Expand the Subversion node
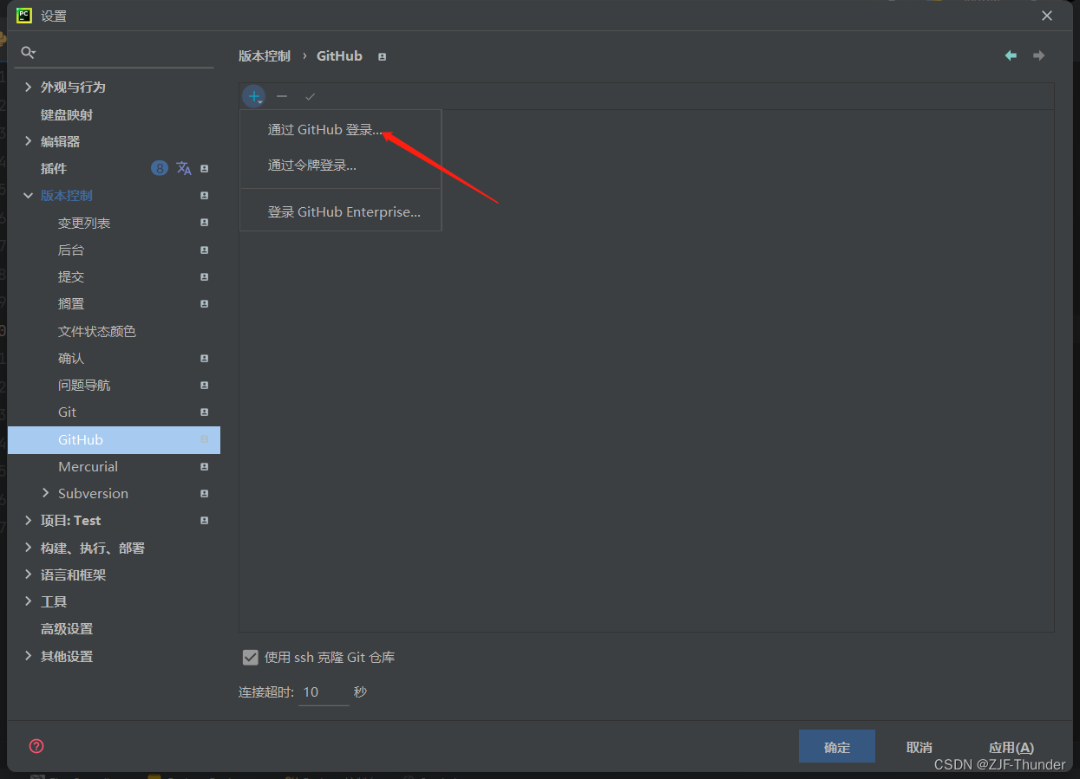This screenshot has height=779, width=1080. click(x=46, y=493)
